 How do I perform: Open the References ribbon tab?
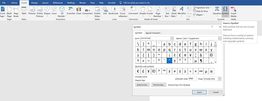58,3
